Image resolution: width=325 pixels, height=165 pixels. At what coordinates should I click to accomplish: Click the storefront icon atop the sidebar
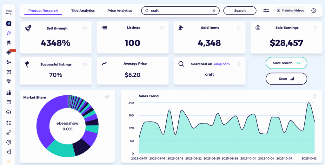coord(9,12)
